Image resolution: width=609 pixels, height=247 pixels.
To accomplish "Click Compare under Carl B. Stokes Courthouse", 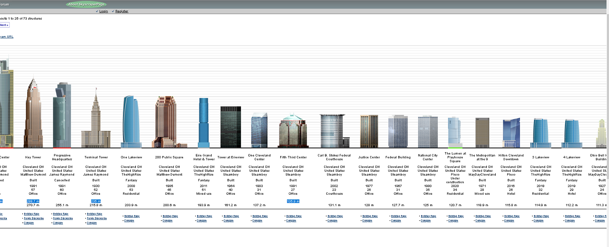I will (333, 221).
